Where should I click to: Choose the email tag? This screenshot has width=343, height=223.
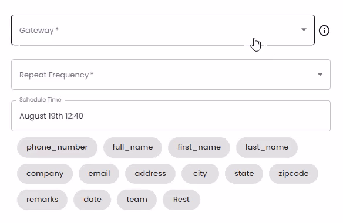point(99,174)
